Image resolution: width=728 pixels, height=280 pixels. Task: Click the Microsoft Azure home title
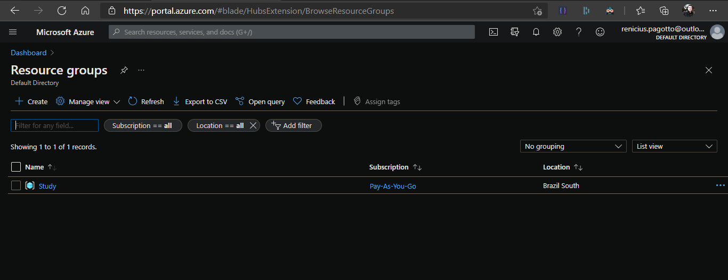point(65,32)
